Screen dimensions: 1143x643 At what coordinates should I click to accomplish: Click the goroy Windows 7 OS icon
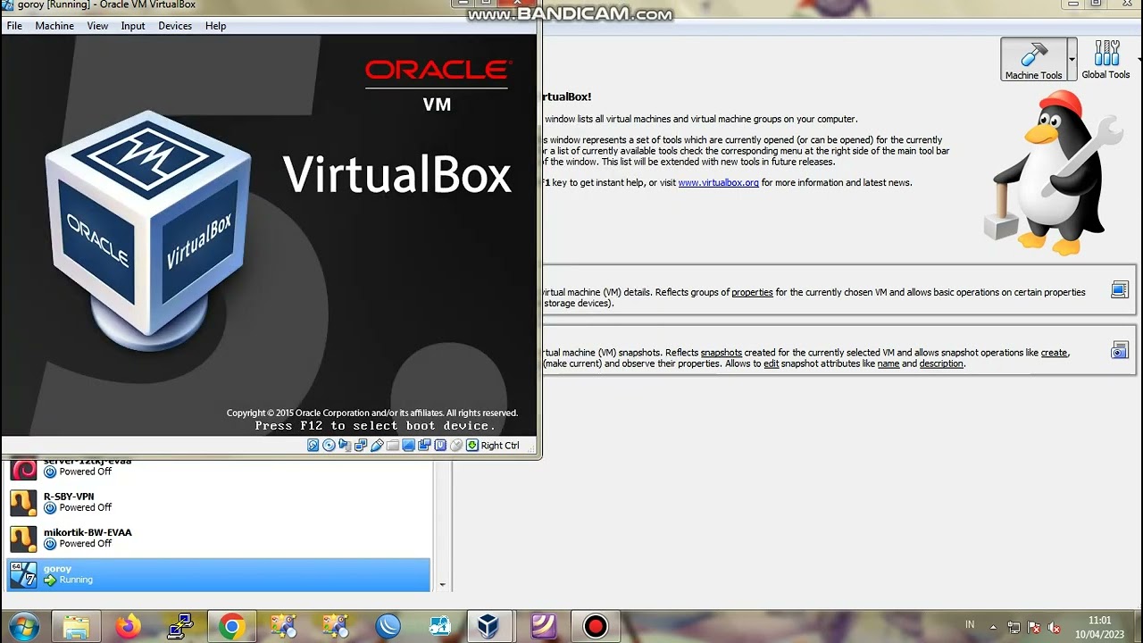23,574
